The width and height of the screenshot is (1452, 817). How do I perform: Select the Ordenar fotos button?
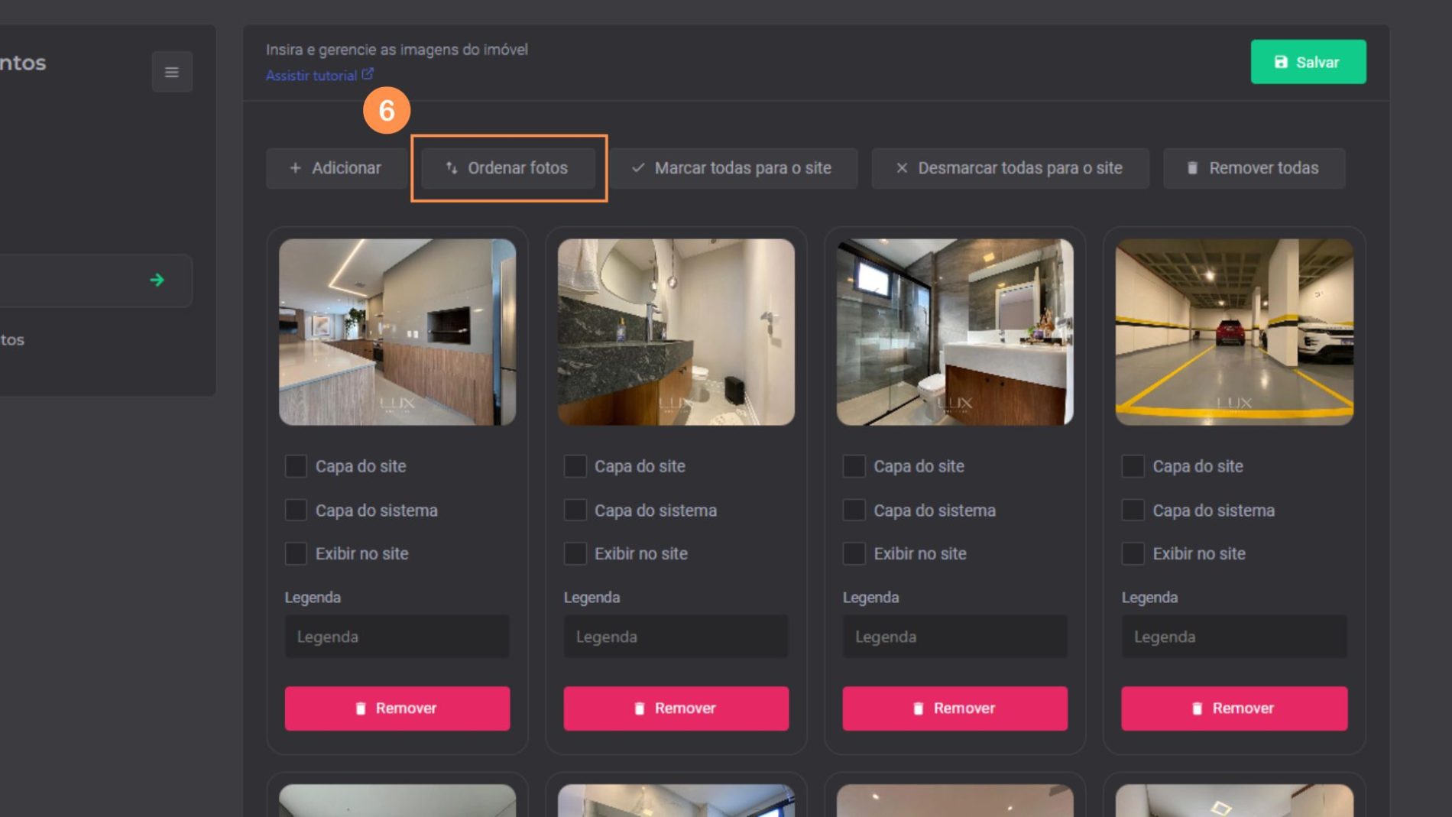507,168
